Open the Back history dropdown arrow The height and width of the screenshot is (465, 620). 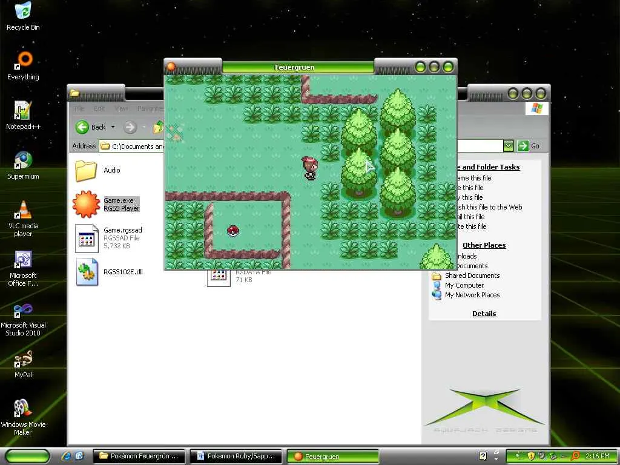pyautogui.click(x=113, y=127)
